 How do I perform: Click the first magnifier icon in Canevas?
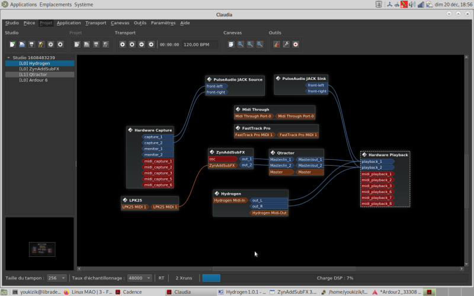point(241,44)
